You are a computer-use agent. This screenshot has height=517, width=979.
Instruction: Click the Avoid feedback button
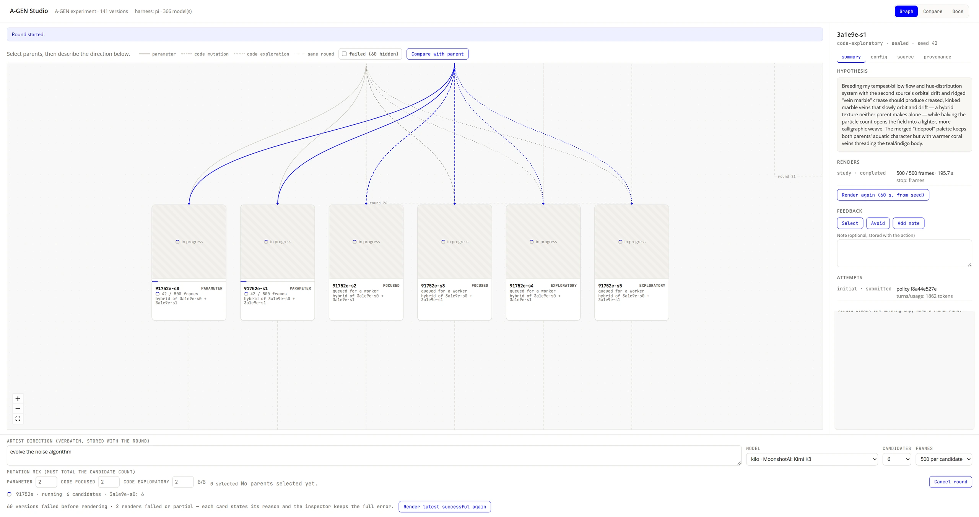(x=878, y=223)
